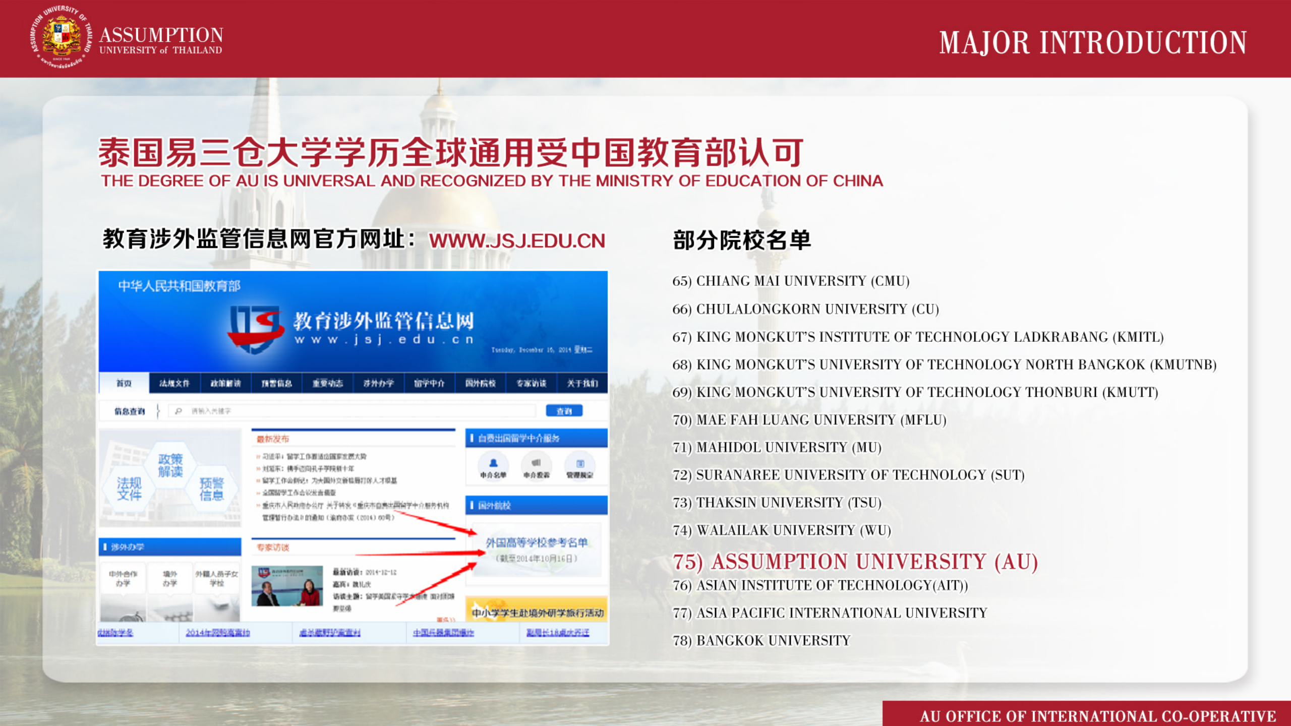Open the 首页 home tab
Screen dimensions: 1291x726
[124, 383]
